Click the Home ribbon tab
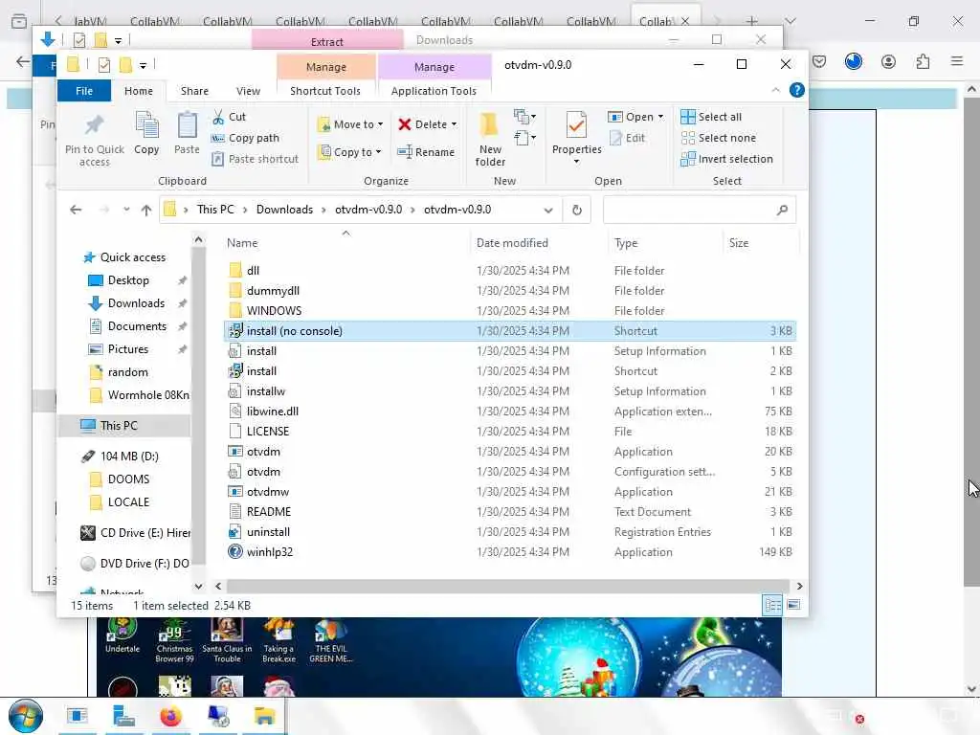The image size is (980, 735). 139,91
